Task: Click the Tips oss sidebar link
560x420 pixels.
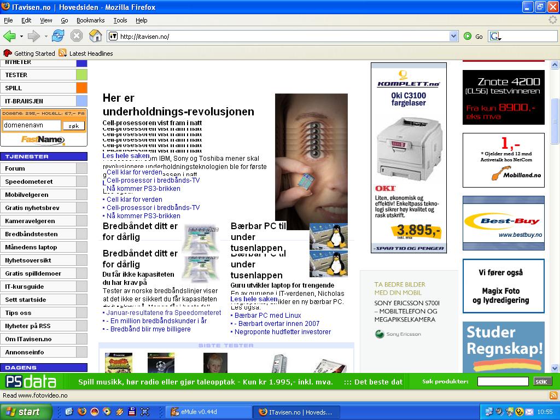Action: (44, 313)
